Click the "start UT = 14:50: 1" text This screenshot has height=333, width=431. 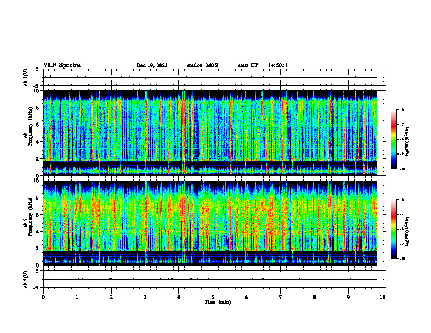[x=263, y=65]
